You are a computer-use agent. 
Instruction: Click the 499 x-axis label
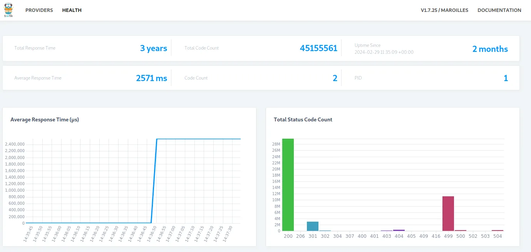(x=448, y=236)
